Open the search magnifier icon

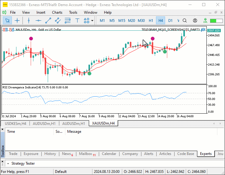185,21
